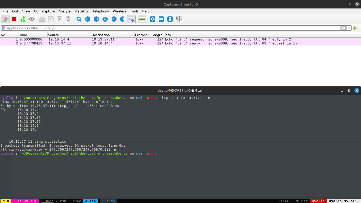Image resolution: width=361 pixels, height=203 pixels.
Task: Toggle packet list colorization
Action: (142, 19)
